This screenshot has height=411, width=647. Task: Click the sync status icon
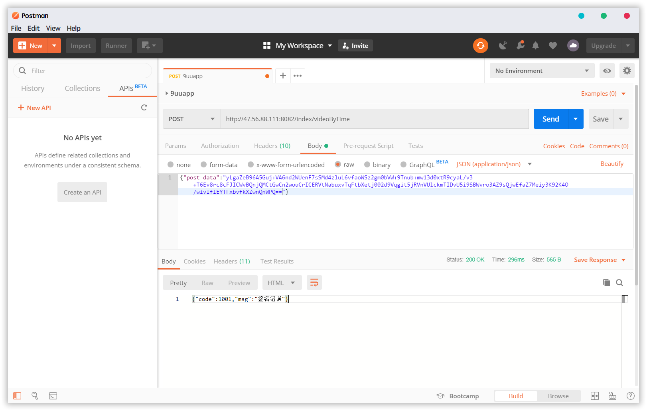(x=481, y=45)
